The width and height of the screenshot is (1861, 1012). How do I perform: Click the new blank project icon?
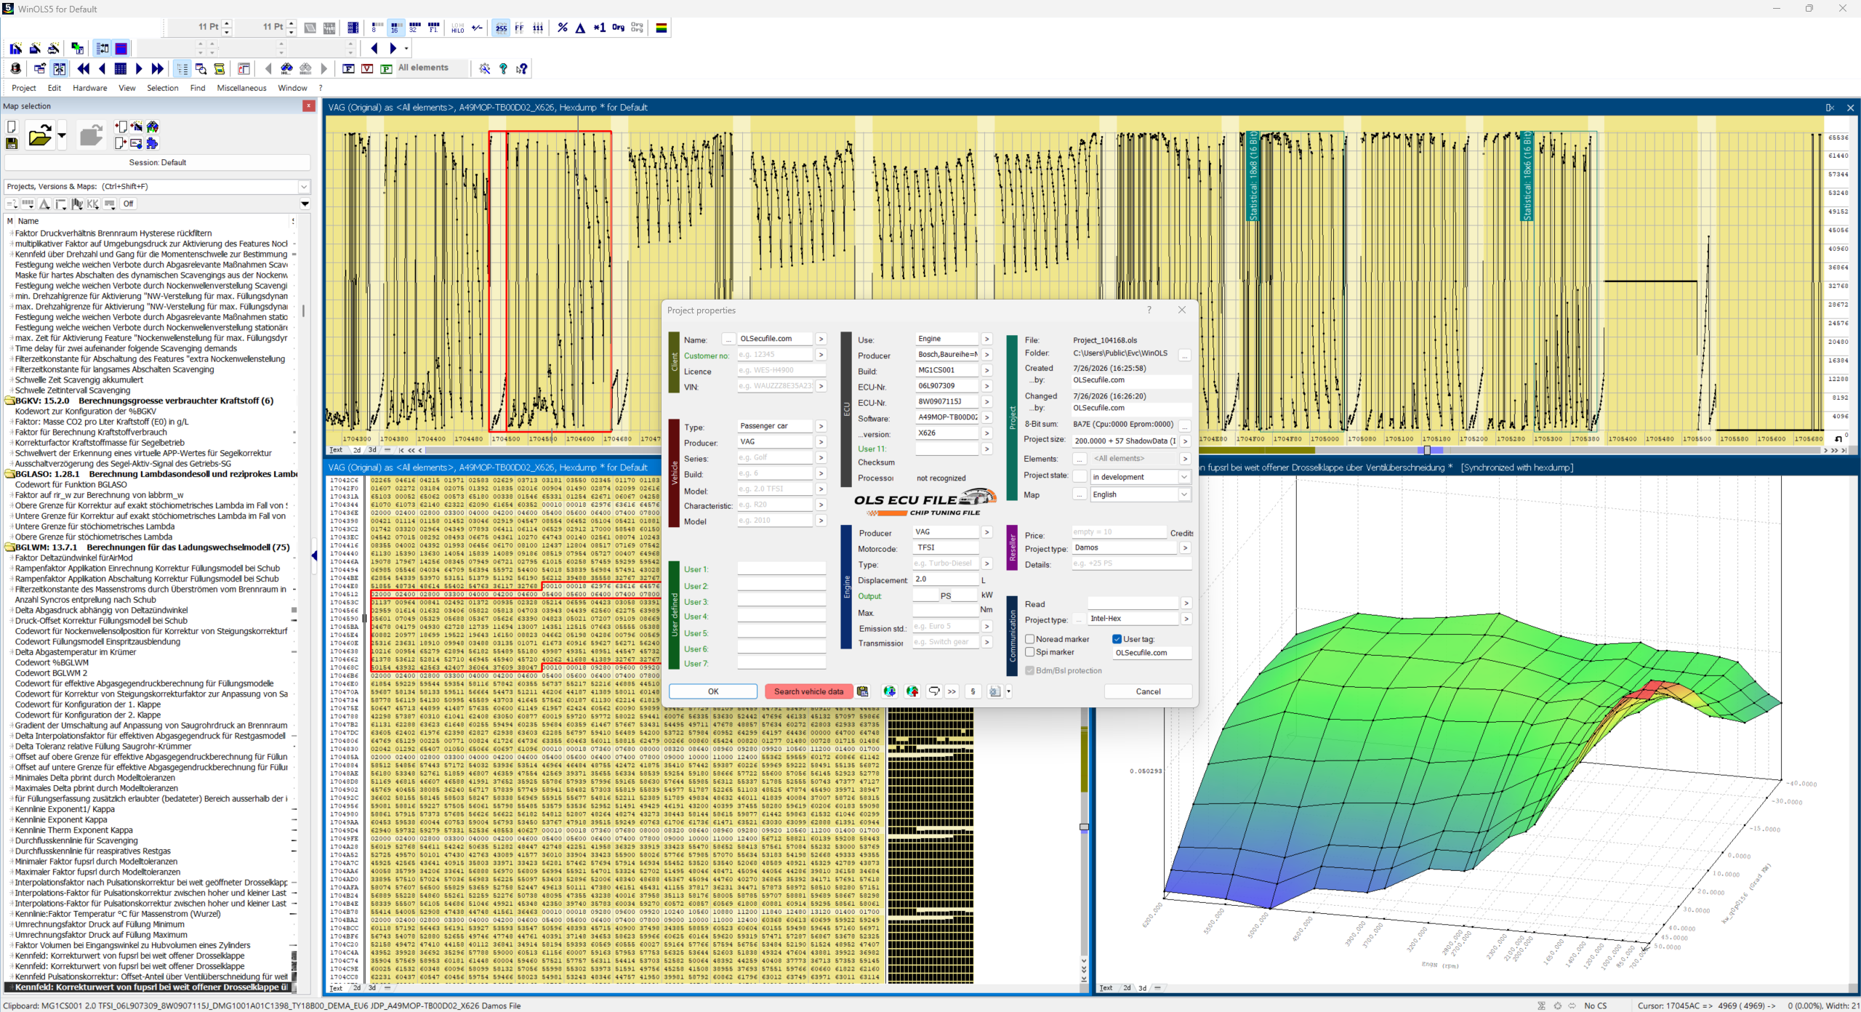point(12,126)
